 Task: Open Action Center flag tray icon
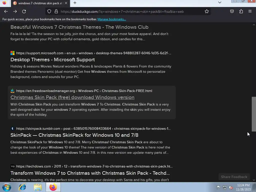218,187
